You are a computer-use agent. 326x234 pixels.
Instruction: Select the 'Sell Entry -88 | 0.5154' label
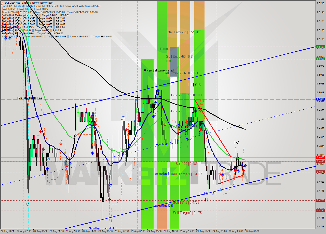pos(183,32)
